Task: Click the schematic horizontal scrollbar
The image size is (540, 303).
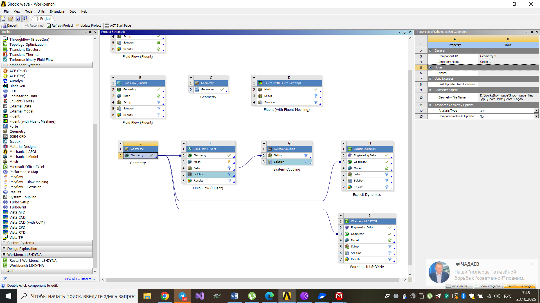Action: click(252, 280)
